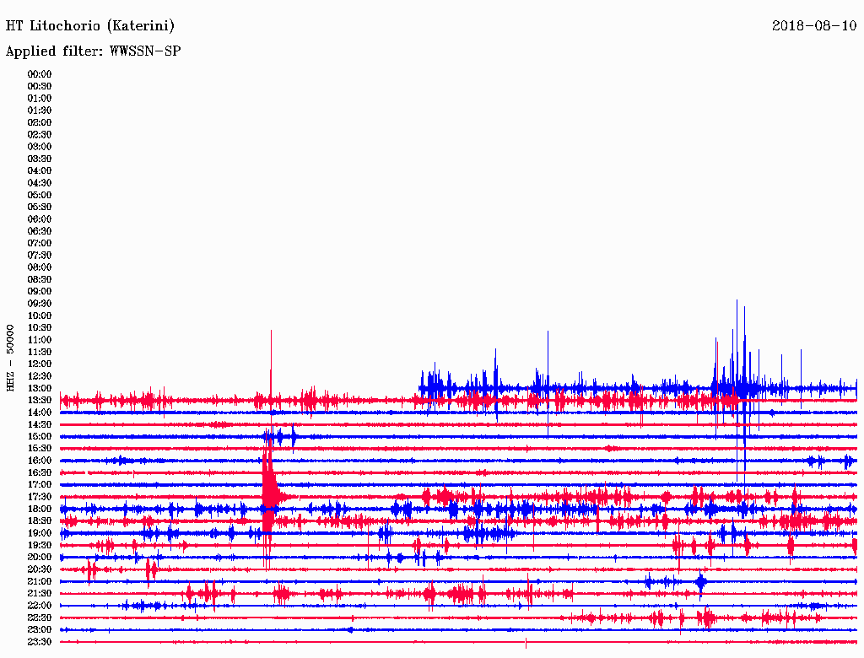This screenshot has height=658, width=864.
Task: Select the 03:00 time label
Action: 40,147
